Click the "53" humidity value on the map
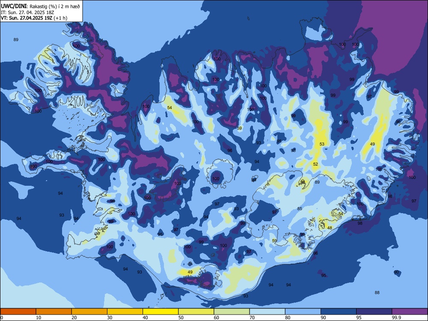 (322, 144)
